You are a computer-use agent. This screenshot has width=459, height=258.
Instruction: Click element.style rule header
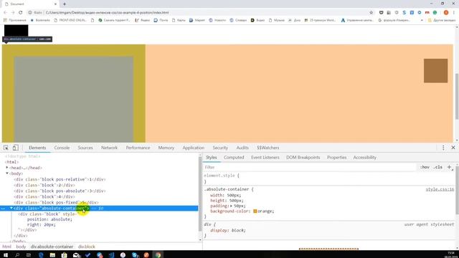pyautogui.click(x=222, y=176)
